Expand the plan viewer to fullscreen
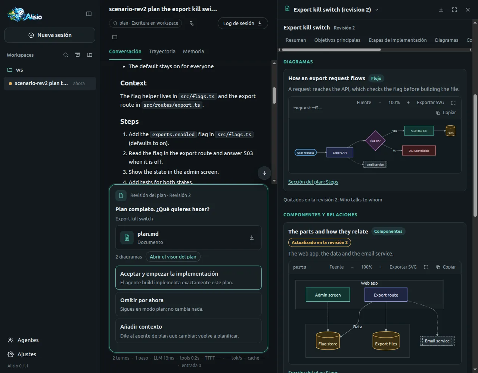This screenshot has height=373, width=478. click(454, 10)
